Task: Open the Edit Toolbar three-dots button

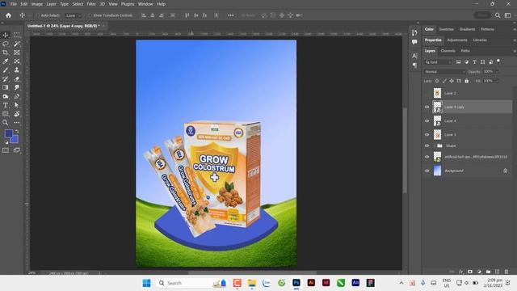Action: click(16, 122)
